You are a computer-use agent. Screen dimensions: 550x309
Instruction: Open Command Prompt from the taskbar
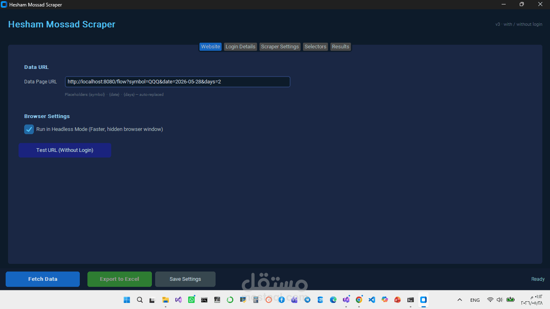(204, 300)
